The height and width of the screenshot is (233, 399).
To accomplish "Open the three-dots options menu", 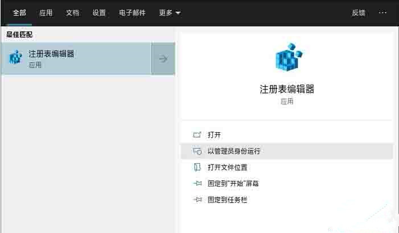I will point(382,12).
